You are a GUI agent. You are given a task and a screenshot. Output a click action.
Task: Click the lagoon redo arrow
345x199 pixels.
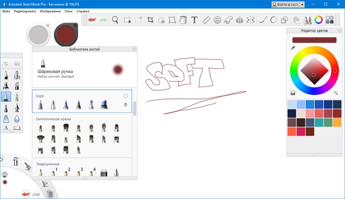[36, 194]
